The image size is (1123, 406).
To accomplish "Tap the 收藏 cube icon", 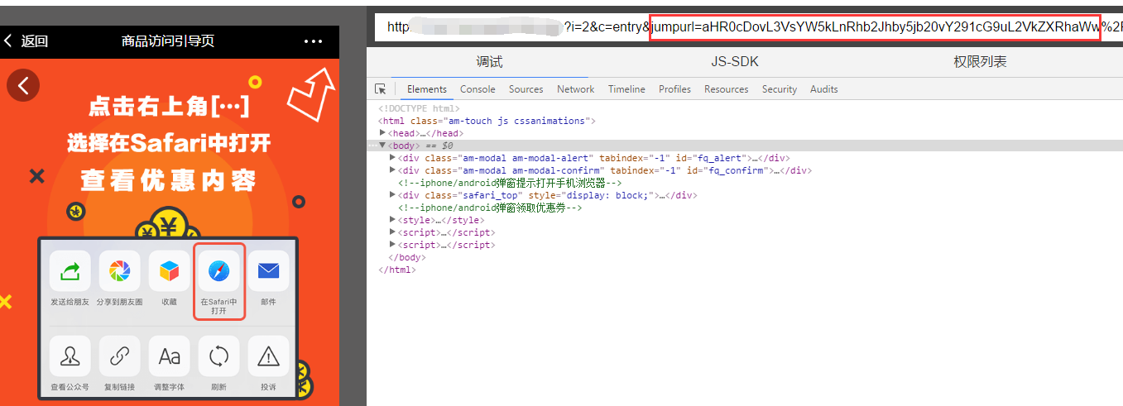I will 170,271.
